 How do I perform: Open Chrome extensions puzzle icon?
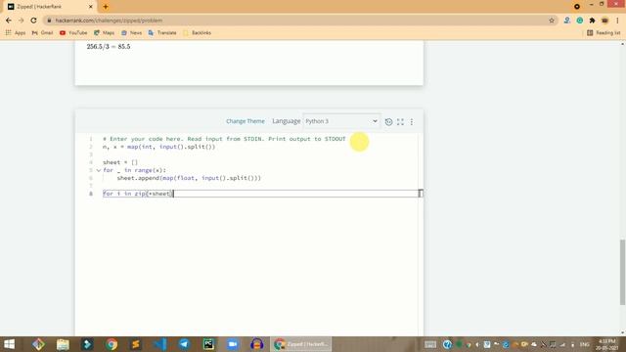[592, 21]
